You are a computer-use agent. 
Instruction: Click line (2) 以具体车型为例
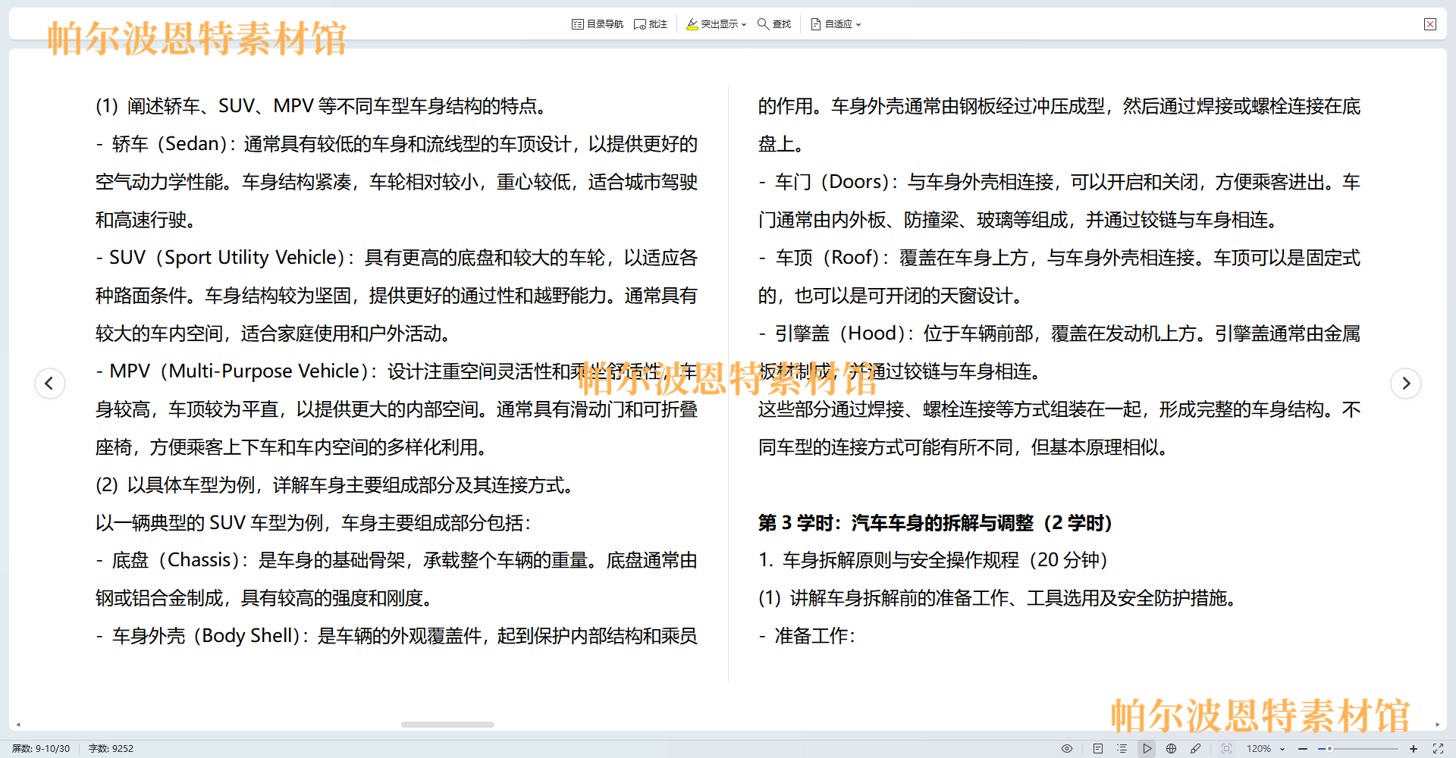pos(334,485)
